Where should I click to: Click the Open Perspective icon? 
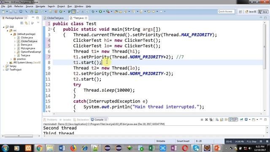click(x=240, y=11)
